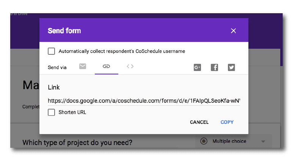The image size is (292, 159).
Task: Close the Send form dialog
Action: click(x=233, y=31)
